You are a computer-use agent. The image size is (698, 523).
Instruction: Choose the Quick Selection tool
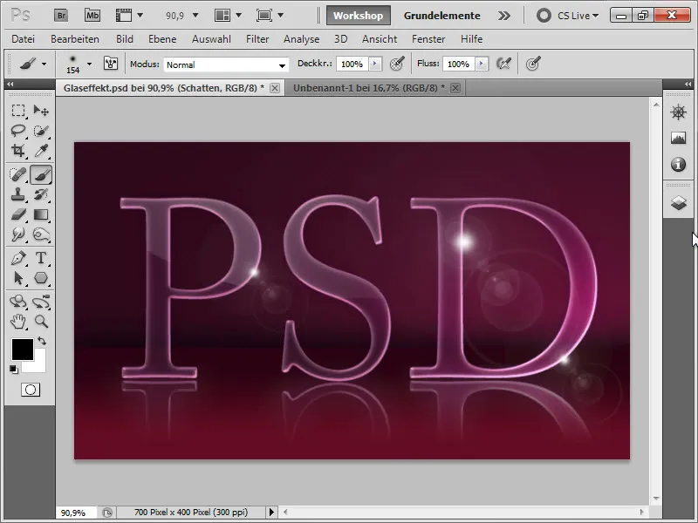point(41,131)
